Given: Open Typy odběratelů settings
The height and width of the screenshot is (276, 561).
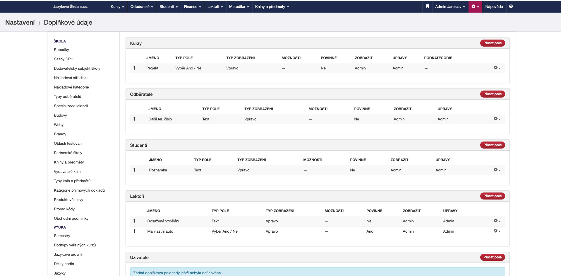Looking at the screenshot, I should pos(68,97).
